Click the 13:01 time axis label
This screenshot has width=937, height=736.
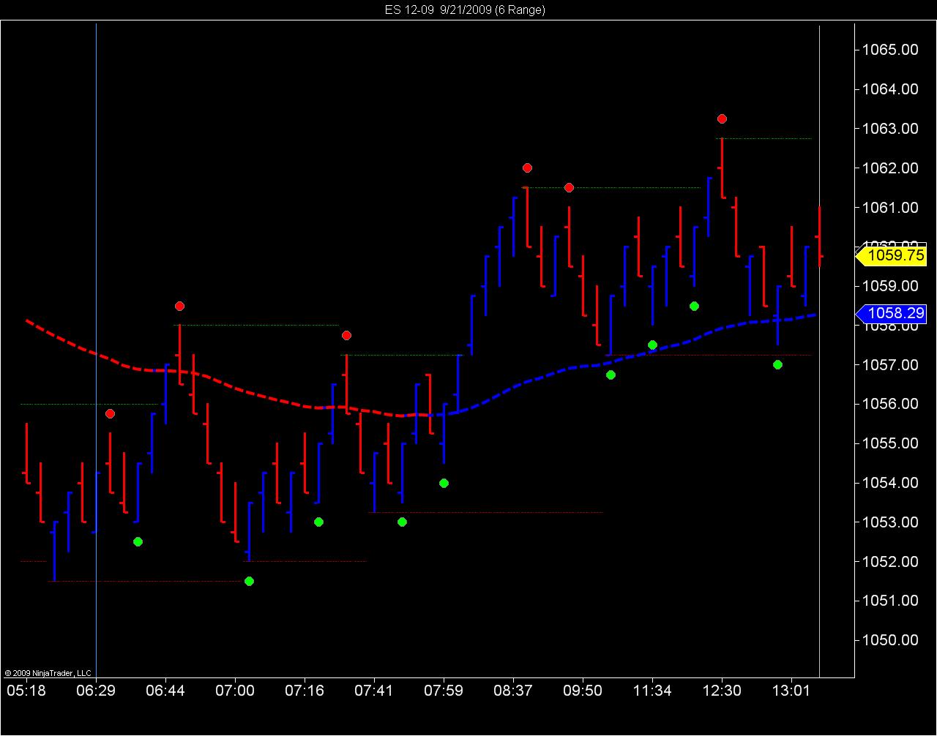pos(791,691)
